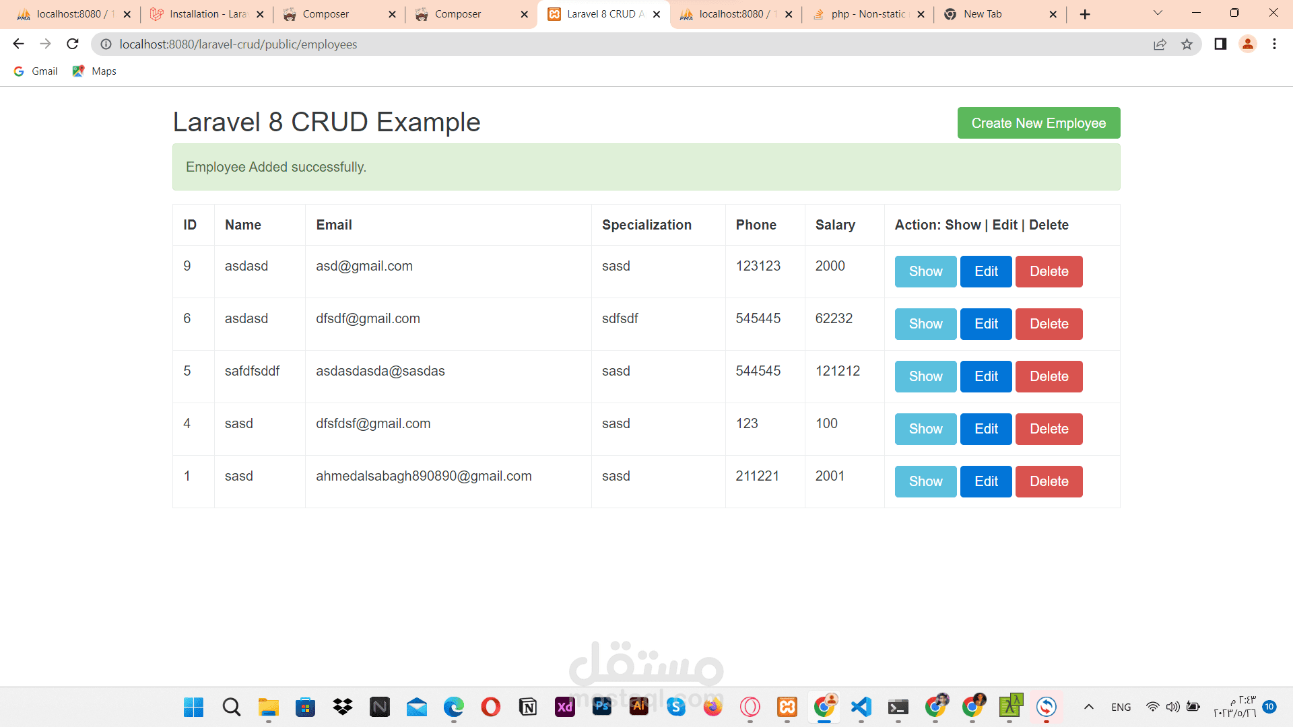Expand the tab search dropdown

1158,13
